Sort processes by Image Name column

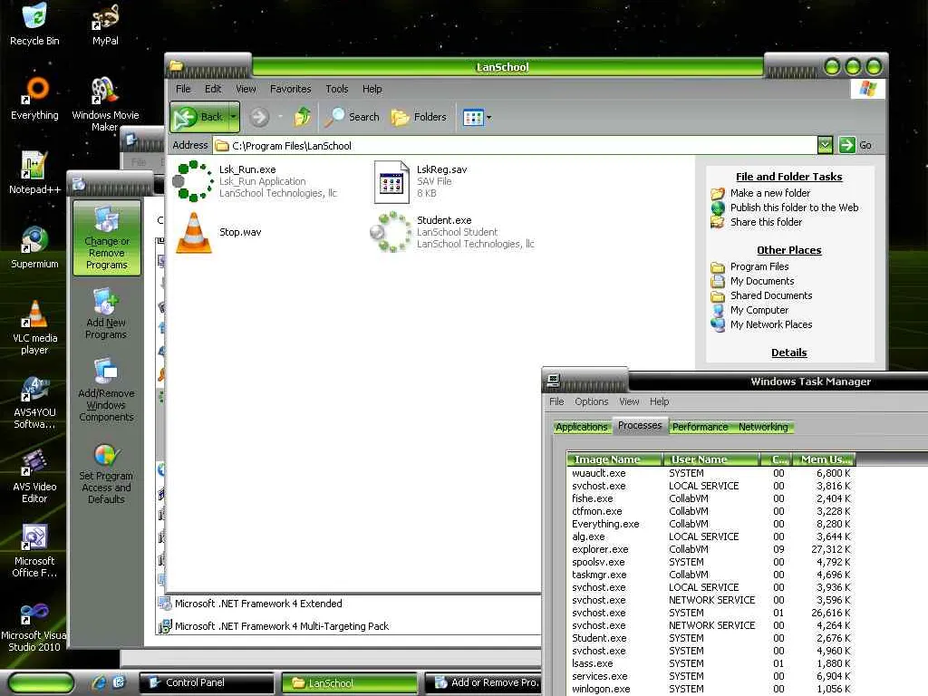pyautogui.click(x=614, y=459)
